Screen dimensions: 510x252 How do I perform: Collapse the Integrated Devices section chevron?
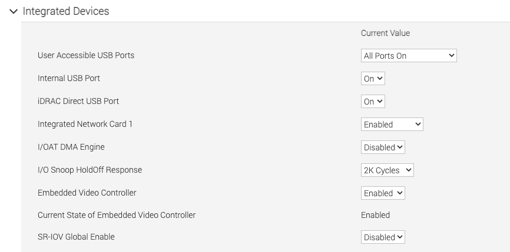pos(14,11)
